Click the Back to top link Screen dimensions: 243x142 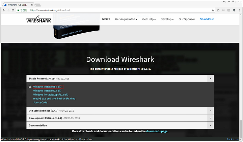tap(233, 139)
